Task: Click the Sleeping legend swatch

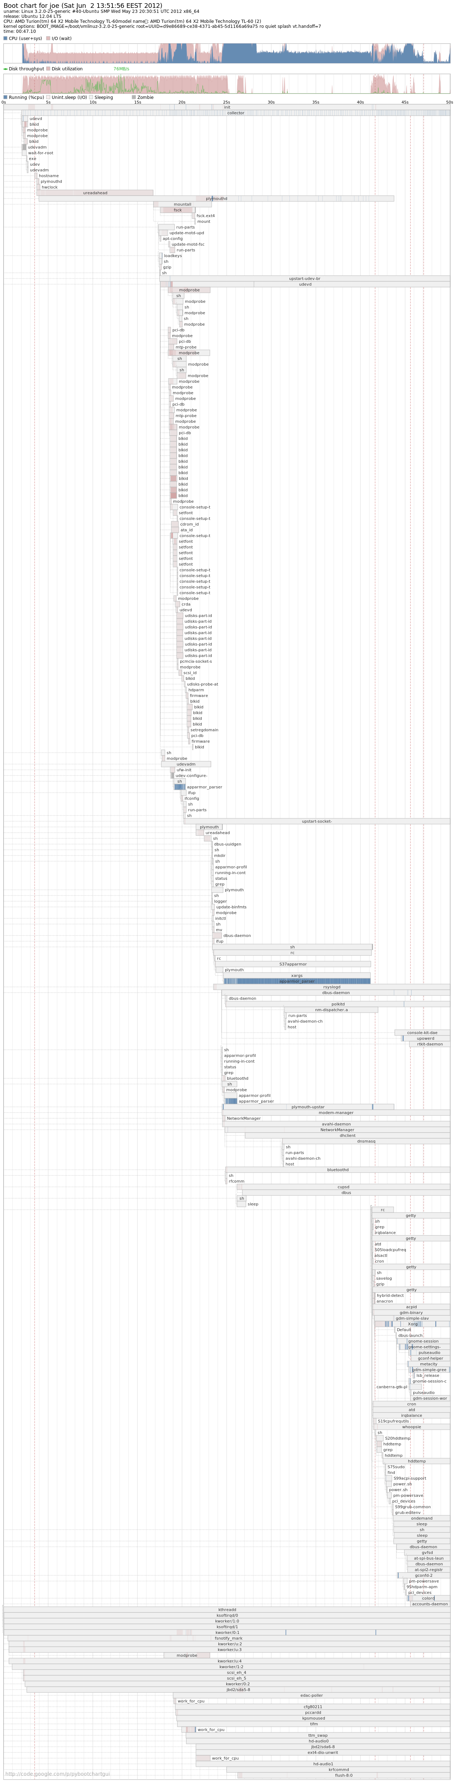Action: (91, 97)
